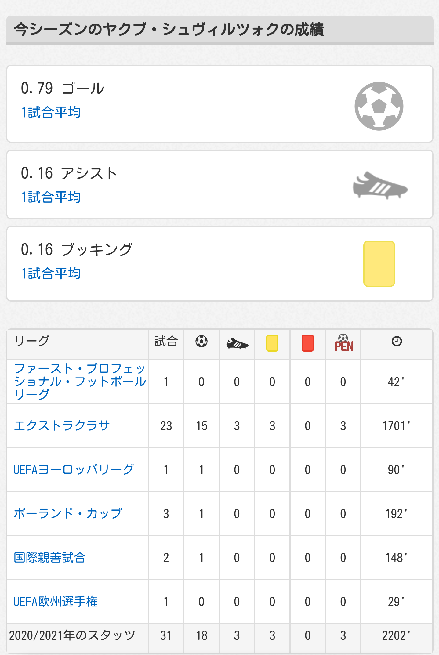Click the 1試合平均 link under ブッキング
The height and width of the screenshot is (655, 439).
click(x=51, y=273)
